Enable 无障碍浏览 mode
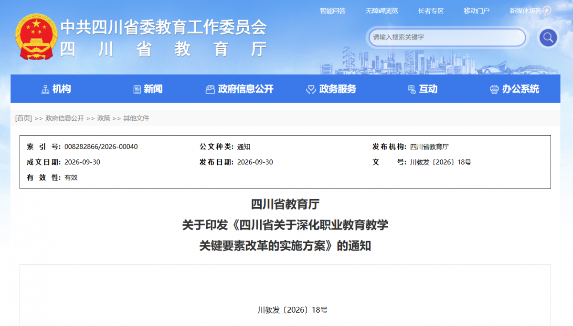573x326 pixels. click(382, 11)
